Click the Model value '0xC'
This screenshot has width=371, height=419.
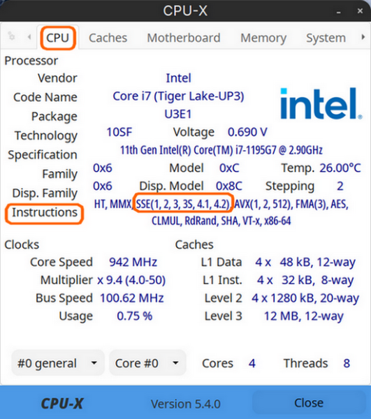(229, 168)
